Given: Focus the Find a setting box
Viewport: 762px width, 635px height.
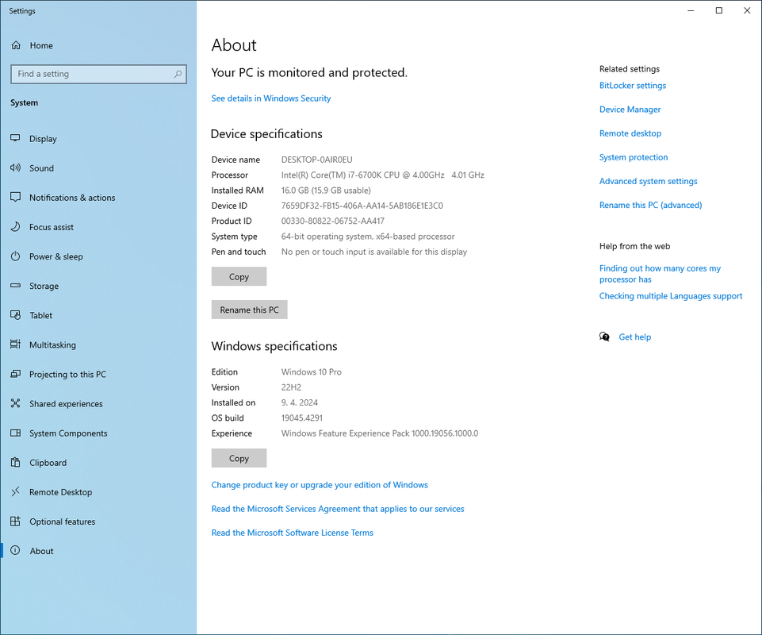Looking at the screenshot, I should click(98, 74).
